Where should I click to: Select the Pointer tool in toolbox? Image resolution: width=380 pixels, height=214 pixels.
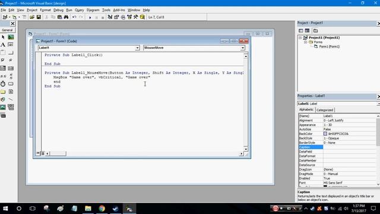coord(3,37)
